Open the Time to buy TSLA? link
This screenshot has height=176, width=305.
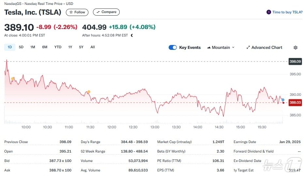click(x=287, y=12)
